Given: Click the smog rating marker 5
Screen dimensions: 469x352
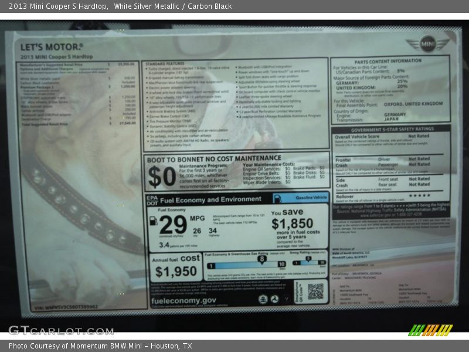Looking at the screenshot, I should (x=308, y=259).
